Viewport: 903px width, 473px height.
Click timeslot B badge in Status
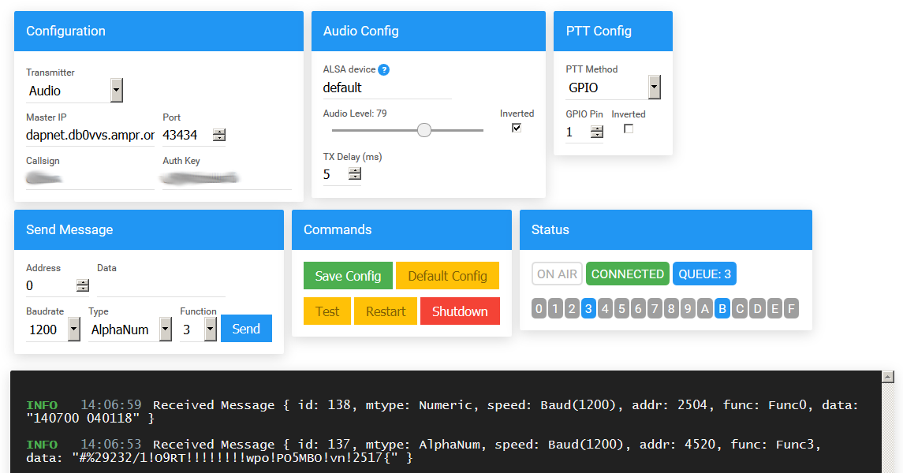point(722,308)
